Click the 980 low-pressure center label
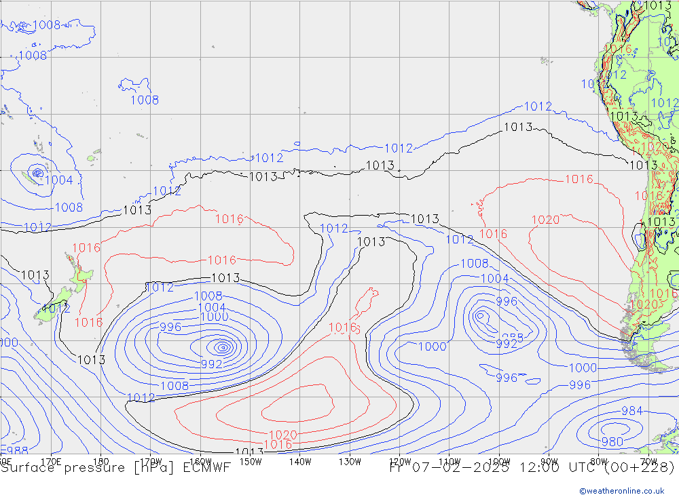 pos(612,442)
